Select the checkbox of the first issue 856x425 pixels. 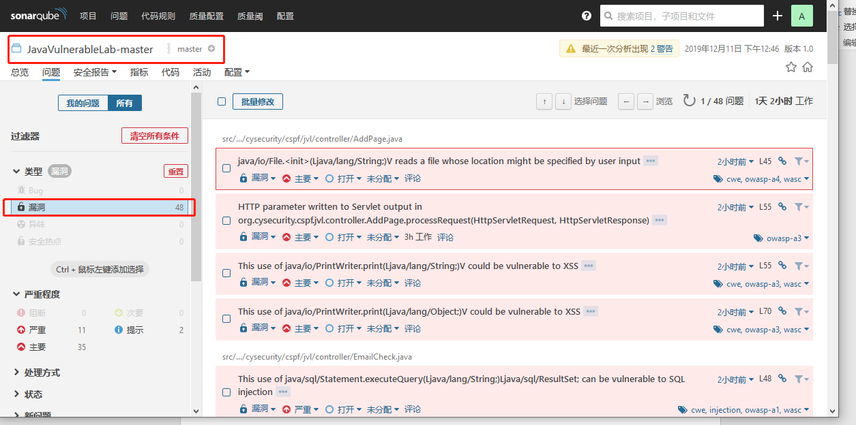click(x=227, y=169)
